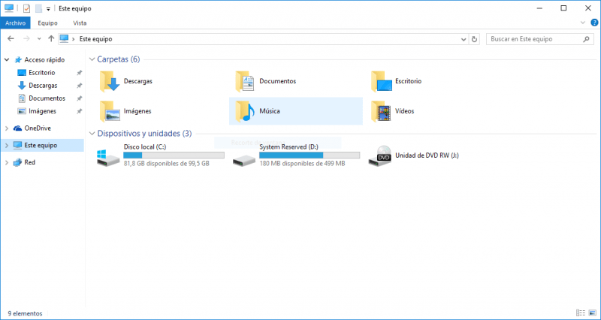
Task: Click the New folder icon in title bar
Action: [x=38, y=8]
